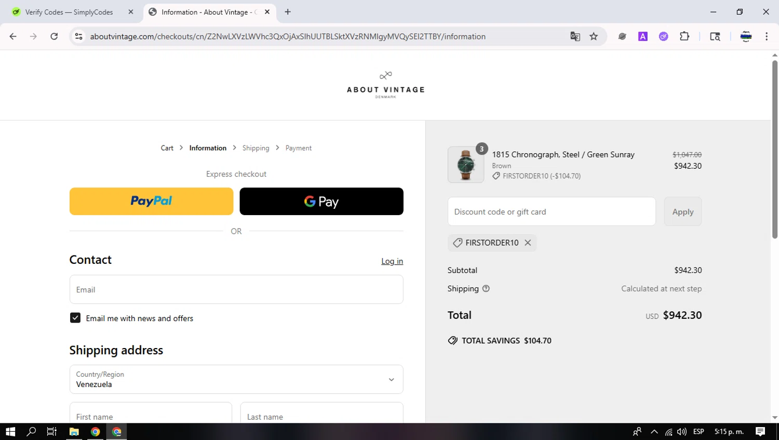Click the page vertical scrollbar
Screen dimensions: 779x440
coord(775,150)
